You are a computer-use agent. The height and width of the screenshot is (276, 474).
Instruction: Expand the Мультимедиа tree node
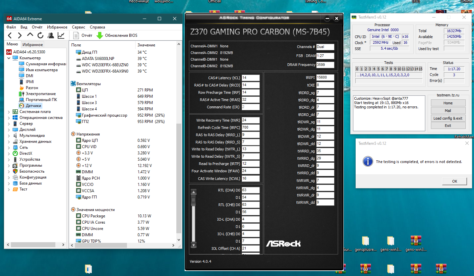[9, 136]
